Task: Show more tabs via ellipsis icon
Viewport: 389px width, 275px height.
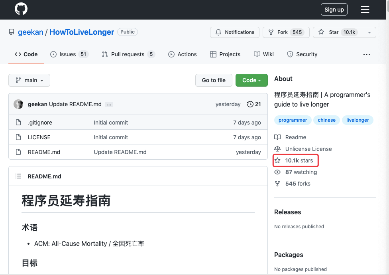Action: (366, 54)
